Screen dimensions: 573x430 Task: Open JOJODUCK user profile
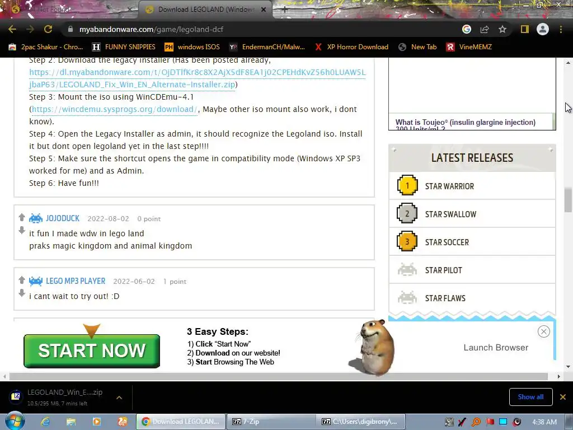pyautogui.click(x=63, y=218)
